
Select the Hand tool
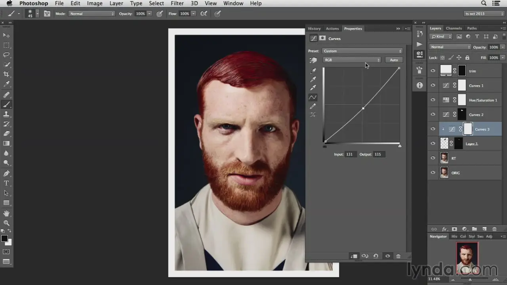[6, 213]
